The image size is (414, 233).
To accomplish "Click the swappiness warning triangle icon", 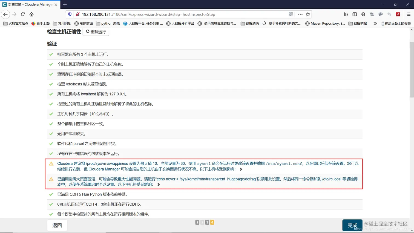I will [51, 164].
